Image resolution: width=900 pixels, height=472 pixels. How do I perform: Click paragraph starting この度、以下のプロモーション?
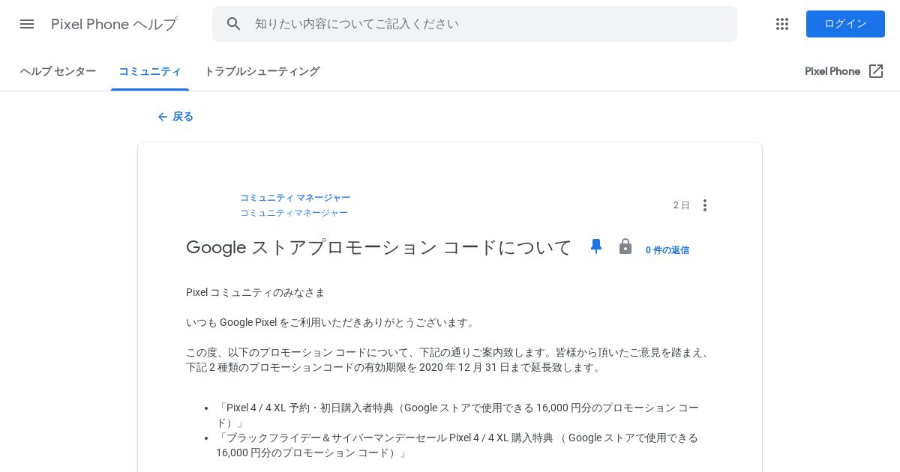tap(448, 360)
